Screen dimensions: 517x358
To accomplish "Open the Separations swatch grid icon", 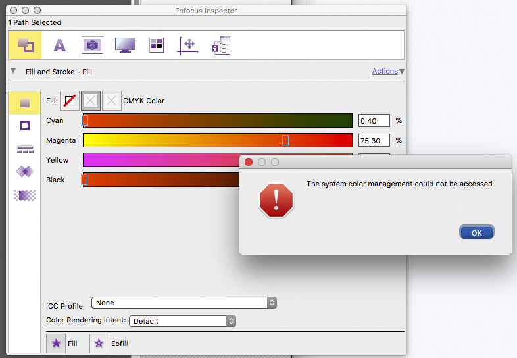I will [x=157, y=45].
